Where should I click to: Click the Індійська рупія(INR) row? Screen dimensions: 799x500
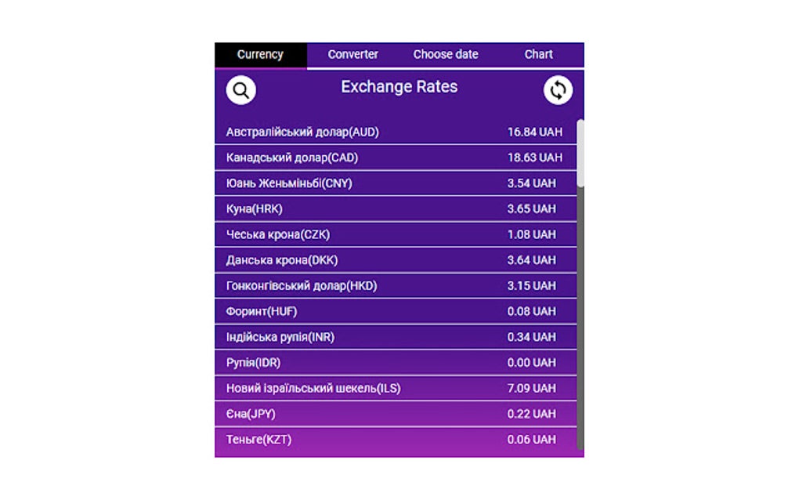click(396, 337)
